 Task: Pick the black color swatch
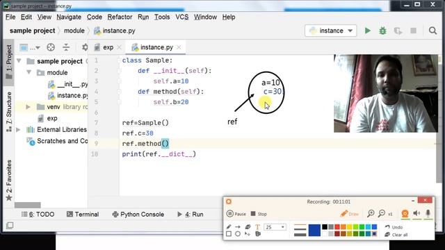click(325, 227)
